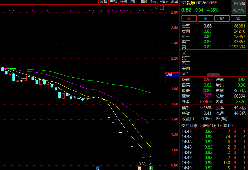Toggle the side panel layout icon

[x=162, y=8]
